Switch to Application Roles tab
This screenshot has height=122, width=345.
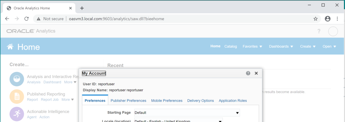click(x=233, y=101)
